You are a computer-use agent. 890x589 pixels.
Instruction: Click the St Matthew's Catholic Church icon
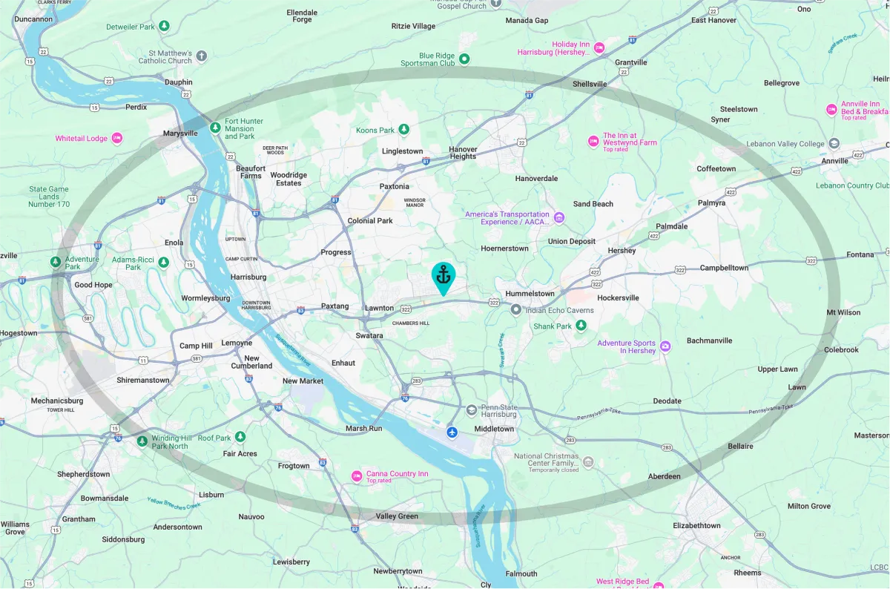pos(202,56)
